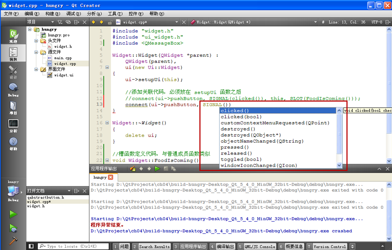Screen dimensions: 392x250
Task: Open the 控件(W) menu
Action: 136,14
